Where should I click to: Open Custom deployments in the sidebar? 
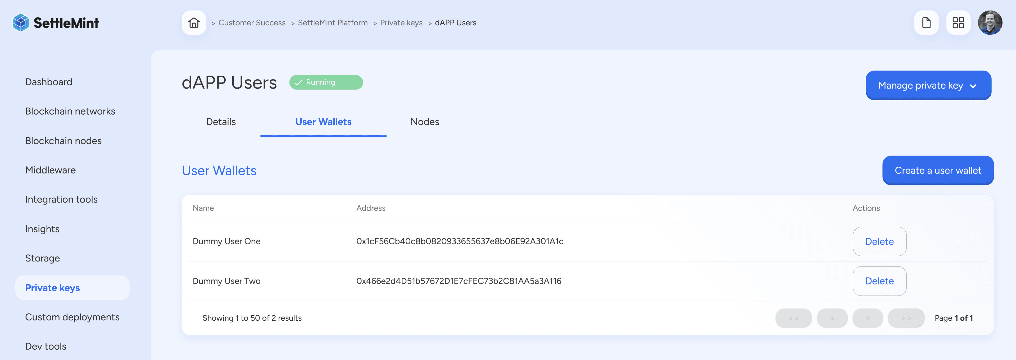point(72,317)
